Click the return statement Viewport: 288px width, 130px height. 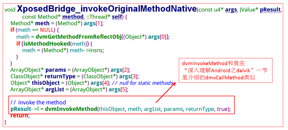[20, 116]
